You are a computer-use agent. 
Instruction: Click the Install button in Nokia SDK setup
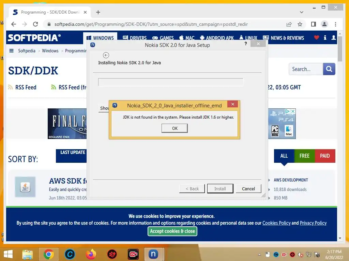220,189
